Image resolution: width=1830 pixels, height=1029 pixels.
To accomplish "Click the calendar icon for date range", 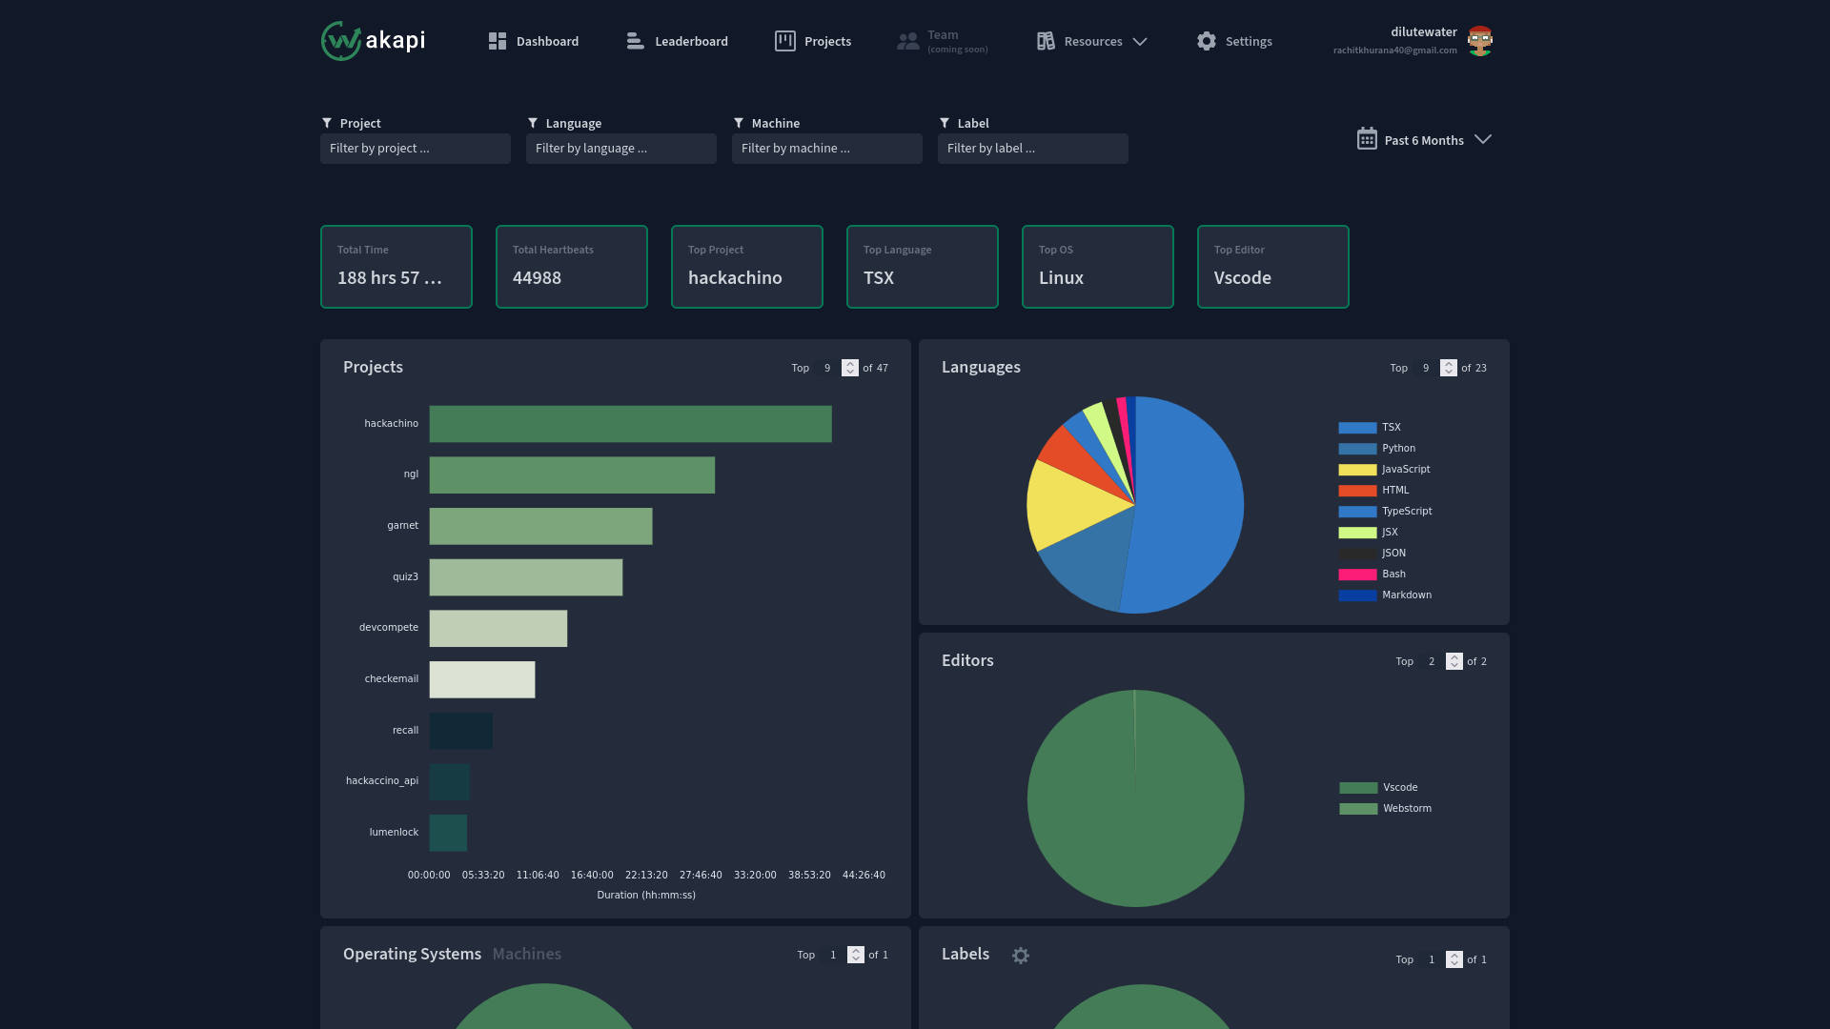I will pyautogui.click(x=1367, y=139).
